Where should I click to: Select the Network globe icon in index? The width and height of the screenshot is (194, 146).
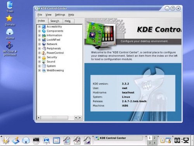44,44
